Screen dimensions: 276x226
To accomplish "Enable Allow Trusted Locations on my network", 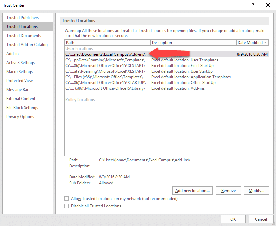I will pos(67,199).
